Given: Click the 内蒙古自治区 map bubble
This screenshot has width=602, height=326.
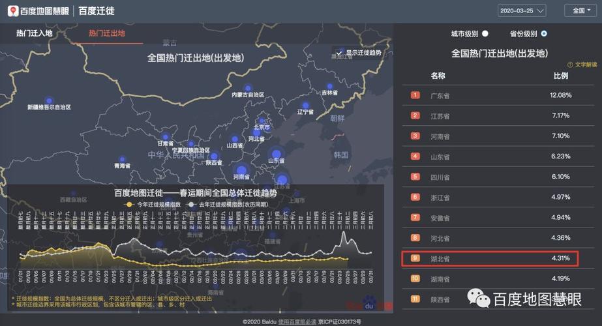Looking at the screenshot, I should (248, 88).
